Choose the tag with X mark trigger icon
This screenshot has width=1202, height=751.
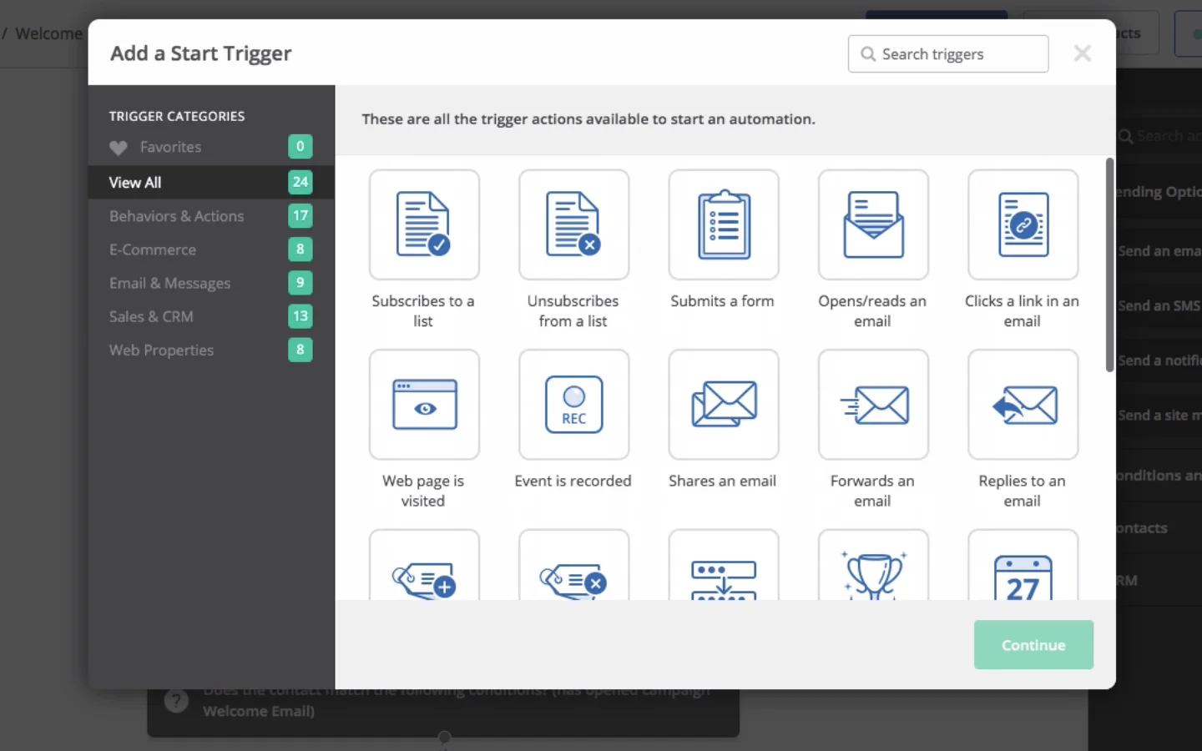tap(573, 565)
